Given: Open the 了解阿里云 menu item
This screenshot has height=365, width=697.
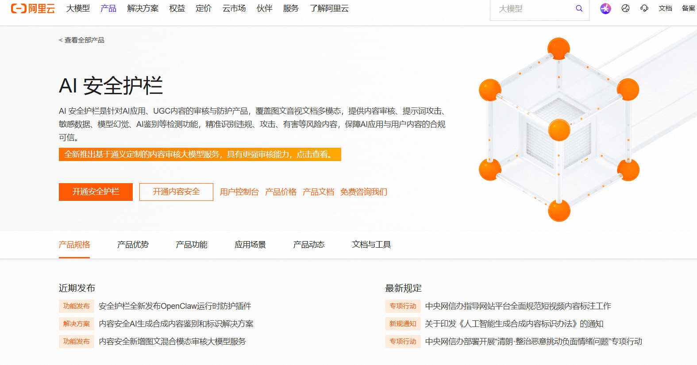Looking at the screenshot, I should click(329, 8).
